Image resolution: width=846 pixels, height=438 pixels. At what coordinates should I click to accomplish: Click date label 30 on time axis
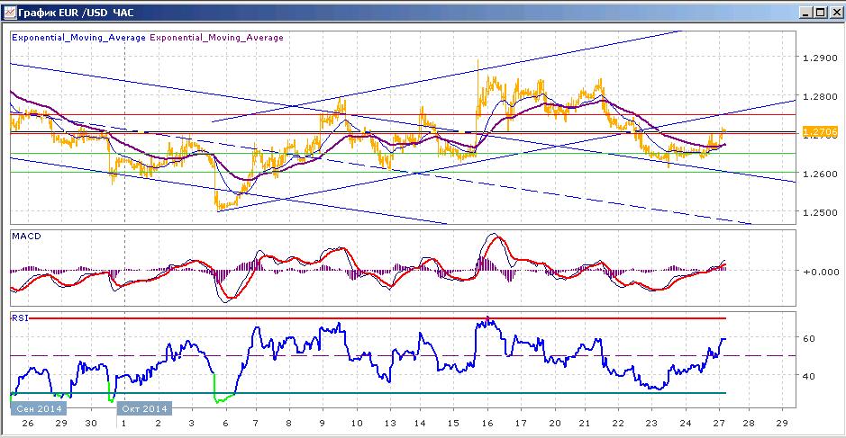91,424
